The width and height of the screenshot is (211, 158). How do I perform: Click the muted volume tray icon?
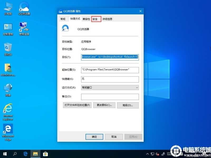pos(157,154)
